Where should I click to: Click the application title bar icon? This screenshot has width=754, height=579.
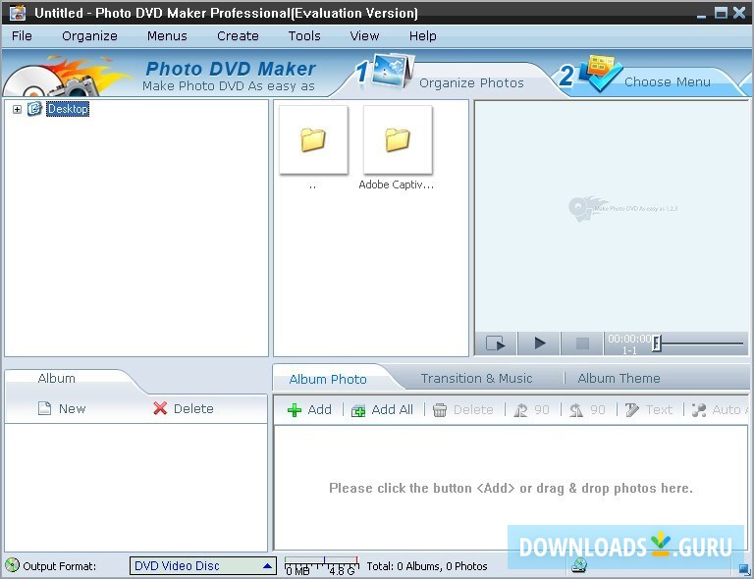tap(18, 13)
